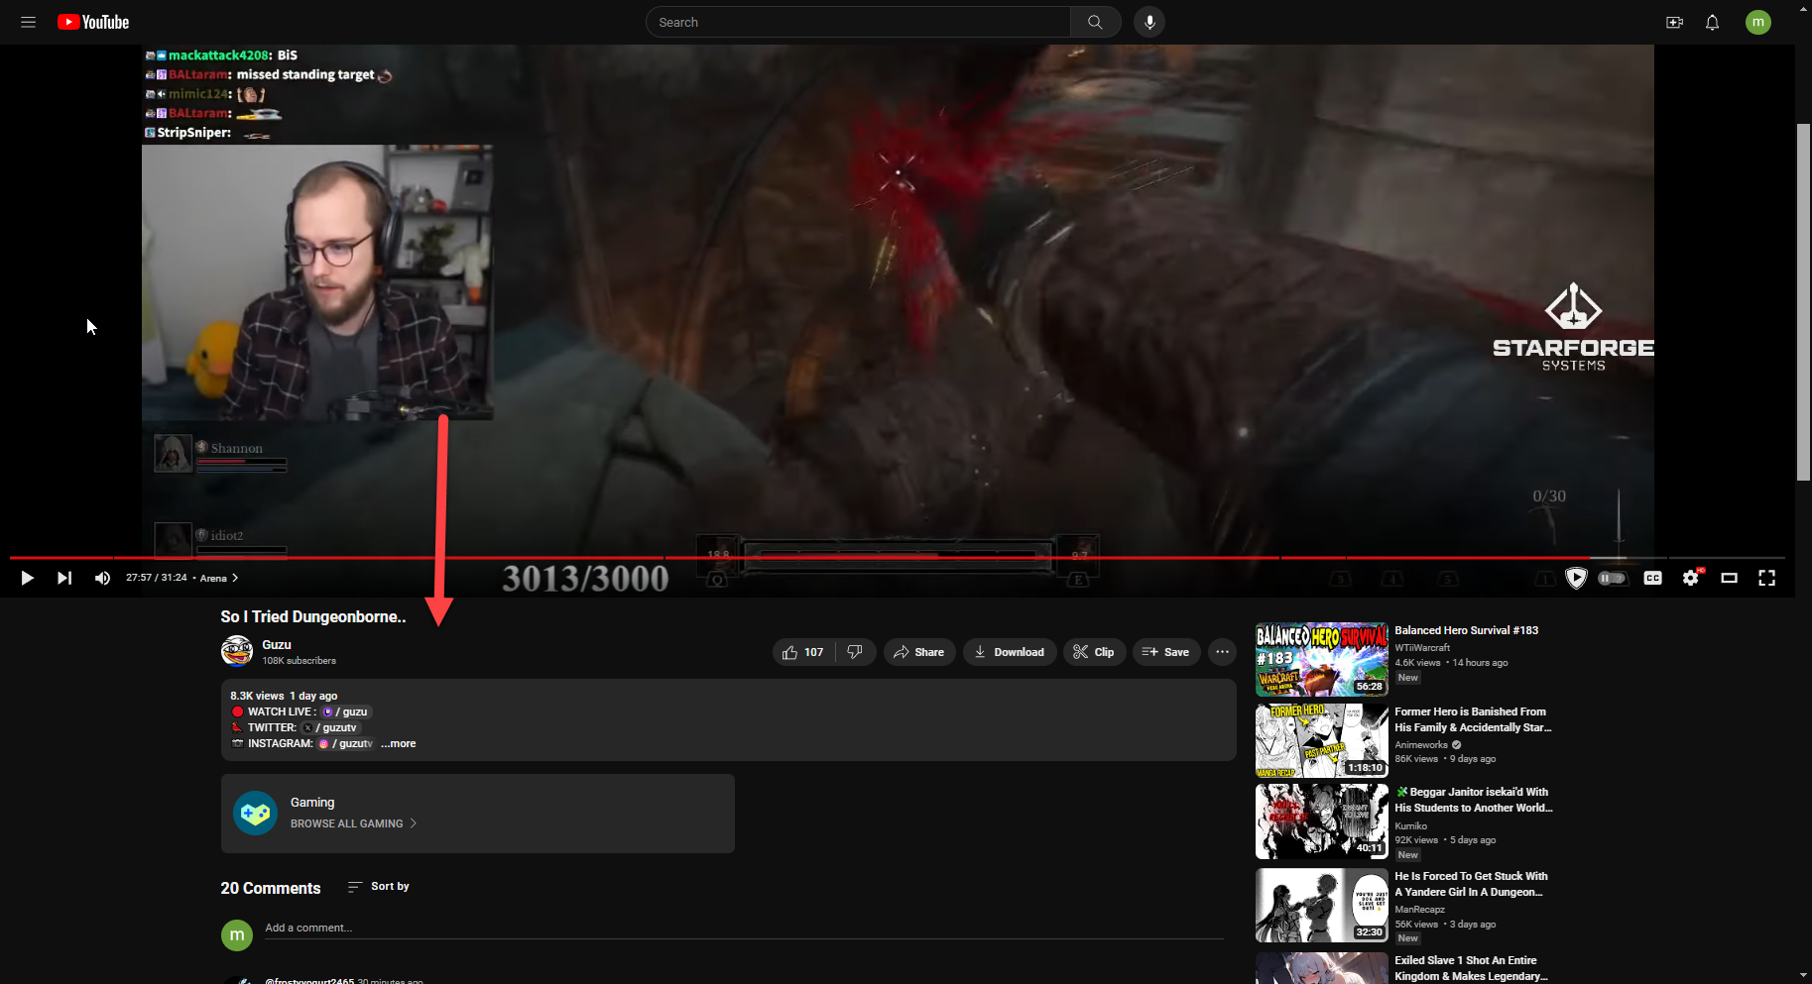Open the Arena chapter list
This screenshot has width=1812, height=984.
219,578
